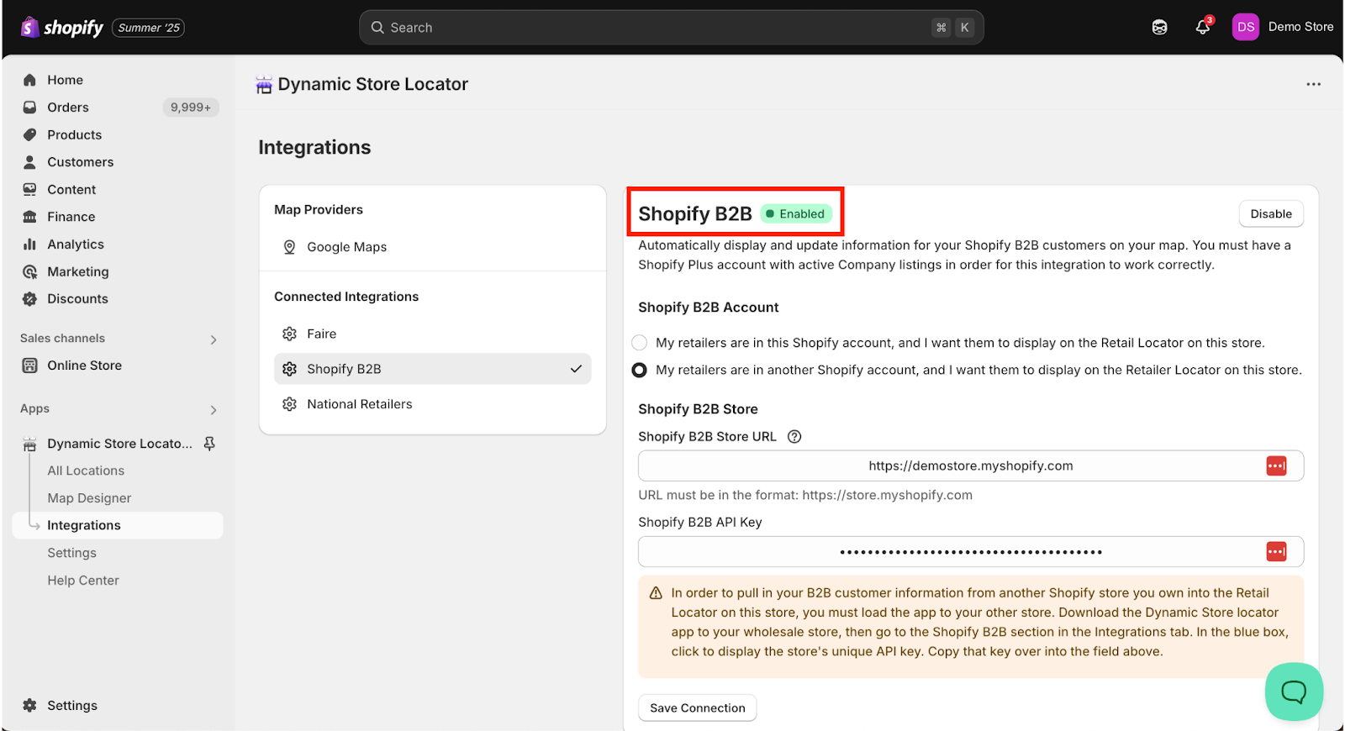Click the Products tag icon
This screenshot has width=1345, height=731.
30,134
